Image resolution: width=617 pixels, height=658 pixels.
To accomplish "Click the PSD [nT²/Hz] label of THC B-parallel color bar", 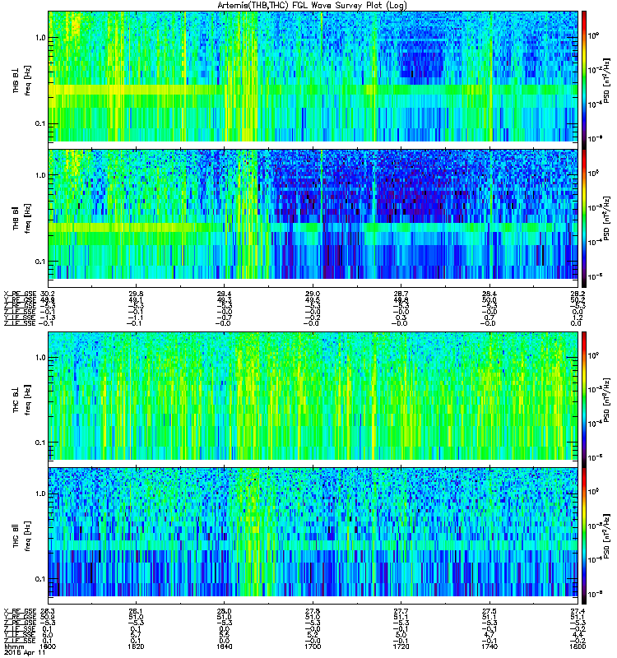I will coord(606,536).
